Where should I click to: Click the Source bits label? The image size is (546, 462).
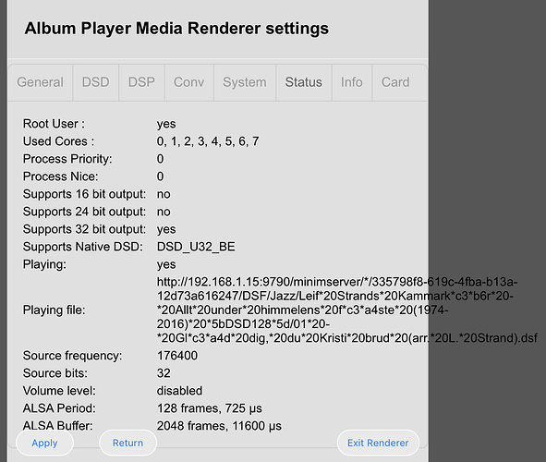[x=55, y=373]
